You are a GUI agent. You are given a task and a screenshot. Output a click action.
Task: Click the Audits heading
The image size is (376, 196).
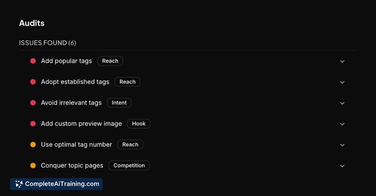coord(31,23)
